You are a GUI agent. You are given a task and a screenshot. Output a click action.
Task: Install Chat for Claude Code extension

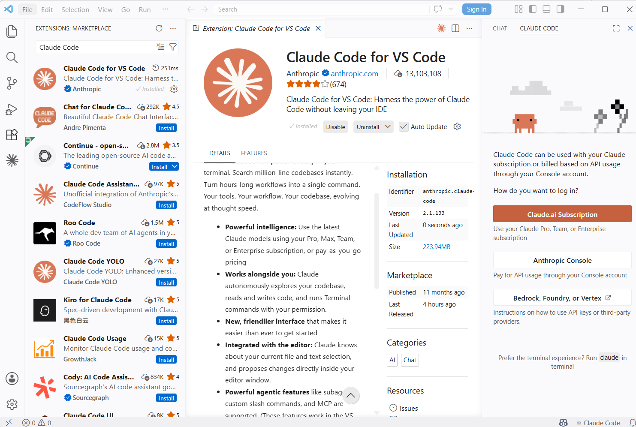166,128
